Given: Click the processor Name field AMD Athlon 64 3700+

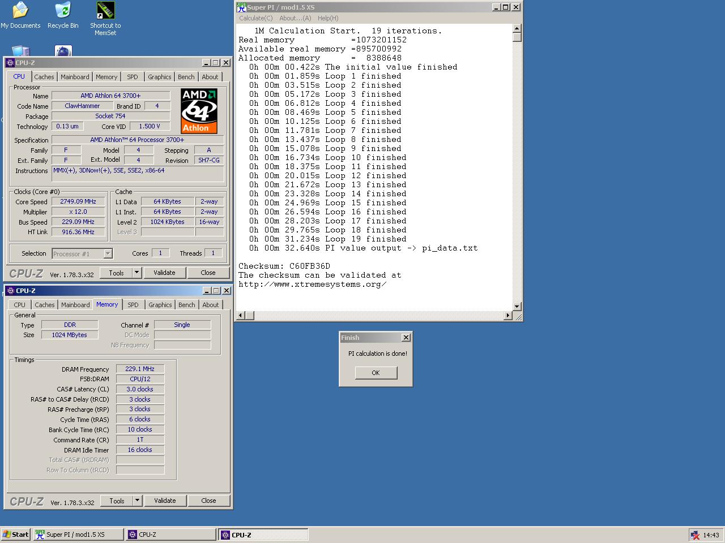Looking at the screenshot, I should tap(110, 96).
